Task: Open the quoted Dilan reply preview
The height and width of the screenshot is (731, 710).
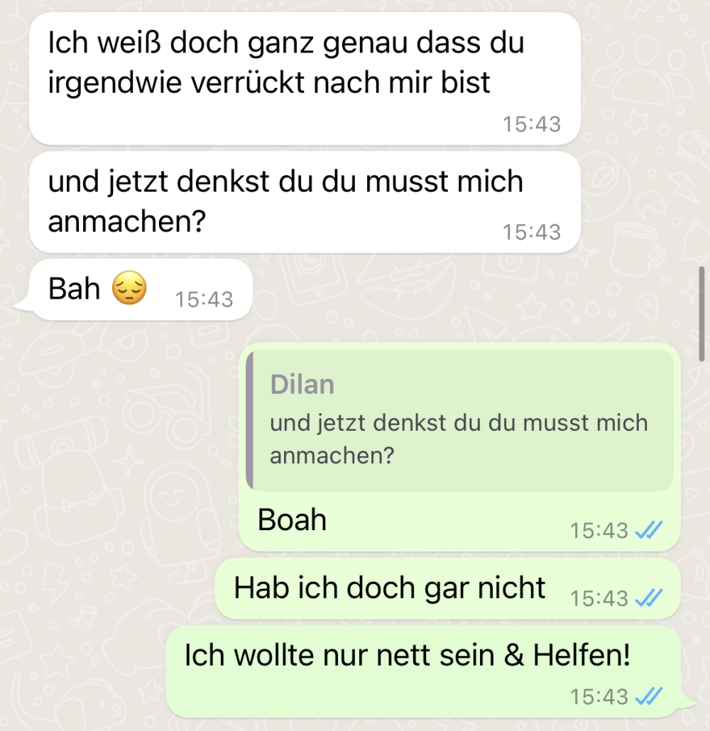Action: click(460, 420)
